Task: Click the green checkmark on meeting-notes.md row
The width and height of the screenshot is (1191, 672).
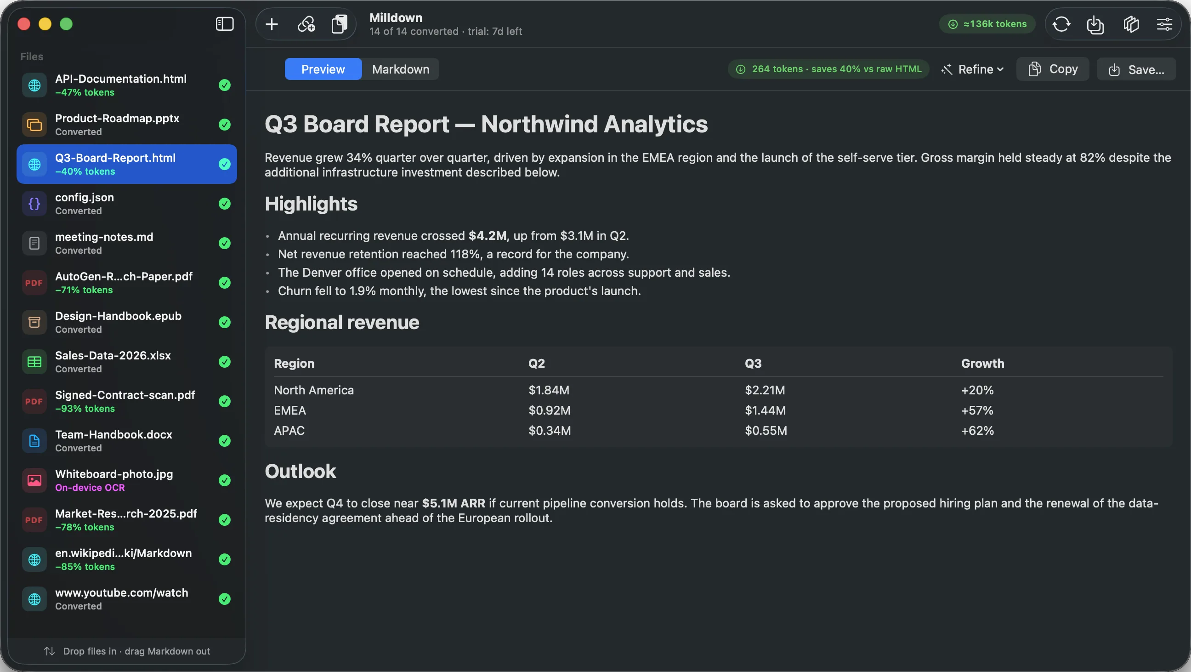Action: pyautogui.click(x=225, y=243)
